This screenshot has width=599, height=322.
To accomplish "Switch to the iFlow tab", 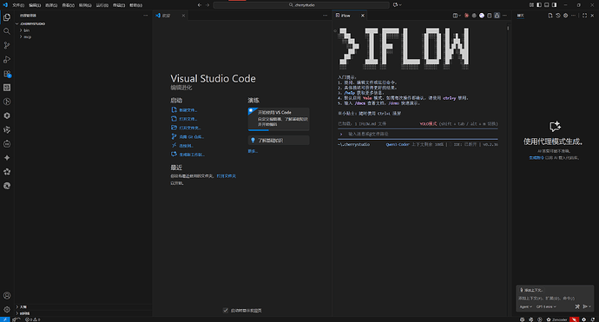I will 346,16.
